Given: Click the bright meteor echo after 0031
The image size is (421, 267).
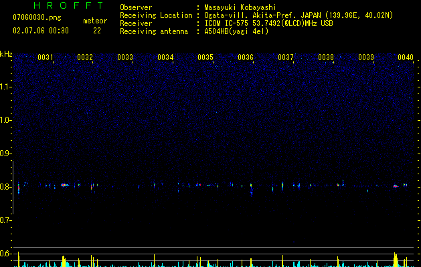Looking at the screenshot, I should [64, 185].
